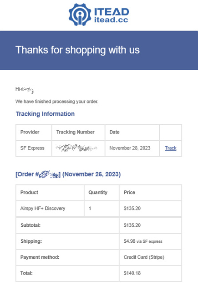This screenshot has width=198, height=291.
Task: Select the November 28, 2023 date cell
Action: coord(132,148)
